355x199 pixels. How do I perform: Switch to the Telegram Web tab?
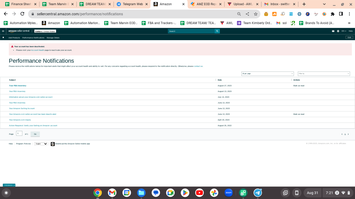pos(133,4)
